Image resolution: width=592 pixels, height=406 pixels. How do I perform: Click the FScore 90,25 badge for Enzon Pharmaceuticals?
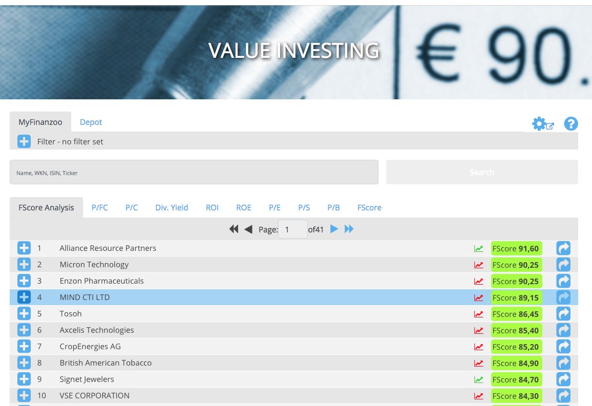[516, 281]
